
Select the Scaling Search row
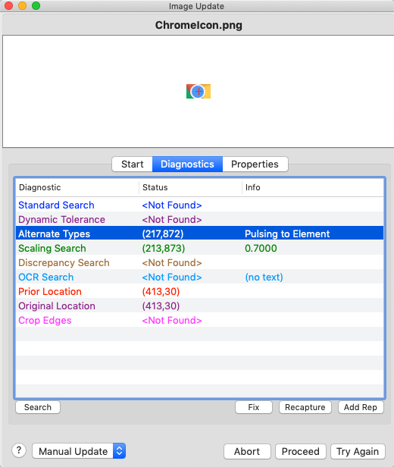(199, 248)
